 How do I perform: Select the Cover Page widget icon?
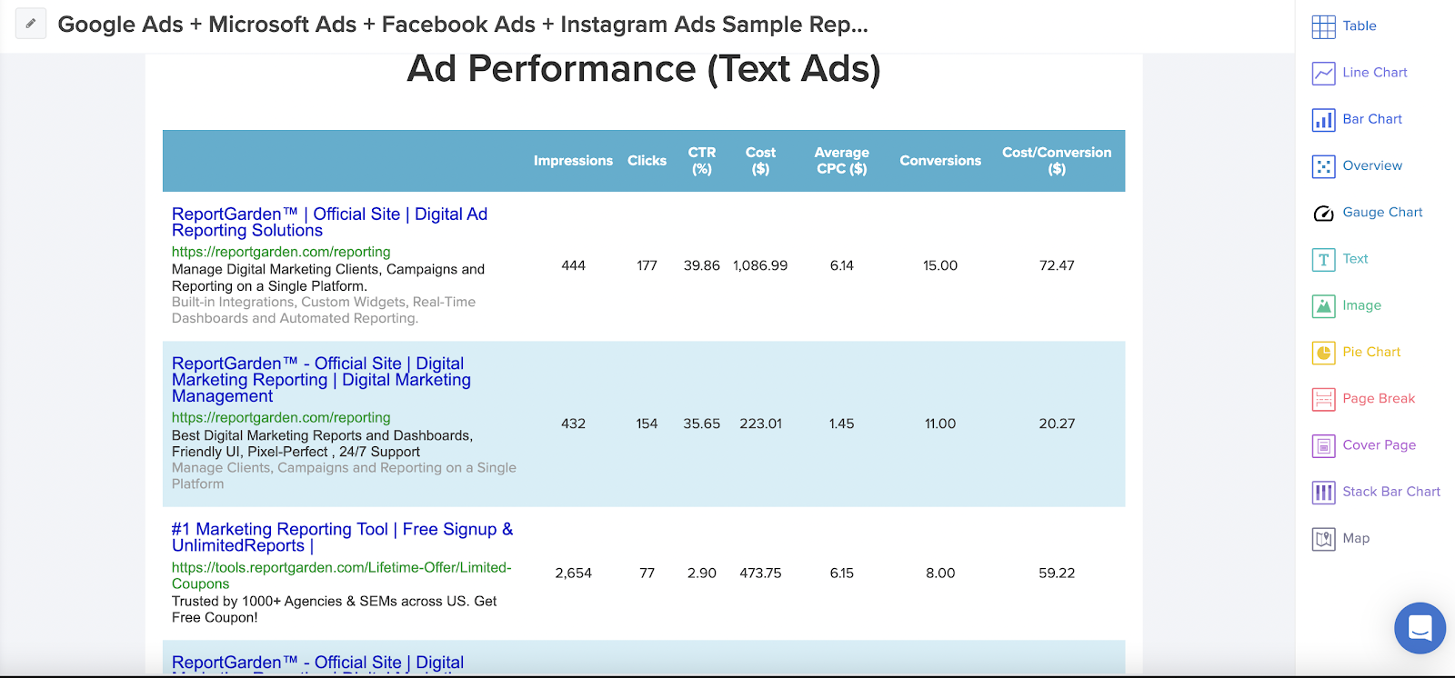1323,445
